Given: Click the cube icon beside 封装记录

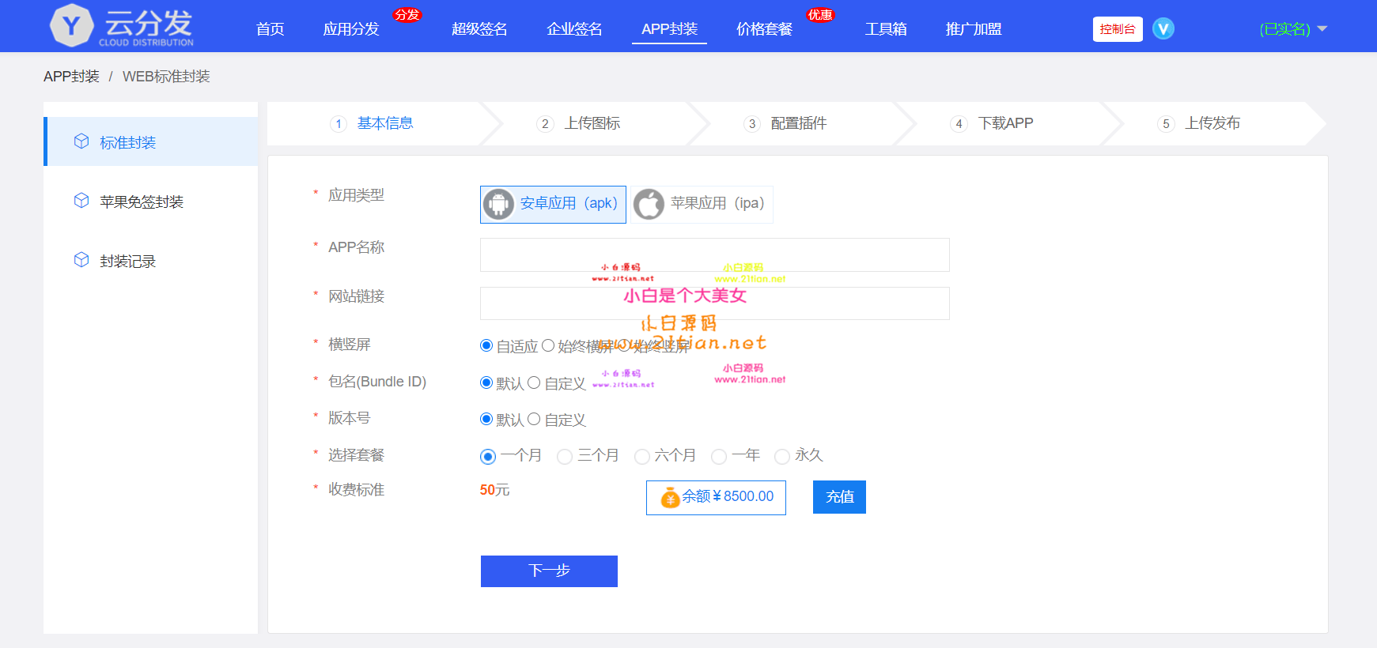Looking at the screenshot, I should click(x=81, y=260).
